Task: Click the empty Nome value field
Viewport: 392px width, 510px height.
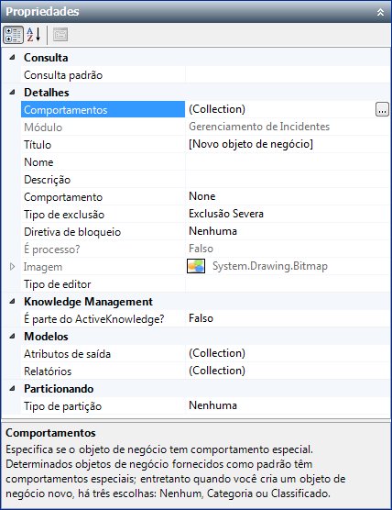Action: pos(288,162)
